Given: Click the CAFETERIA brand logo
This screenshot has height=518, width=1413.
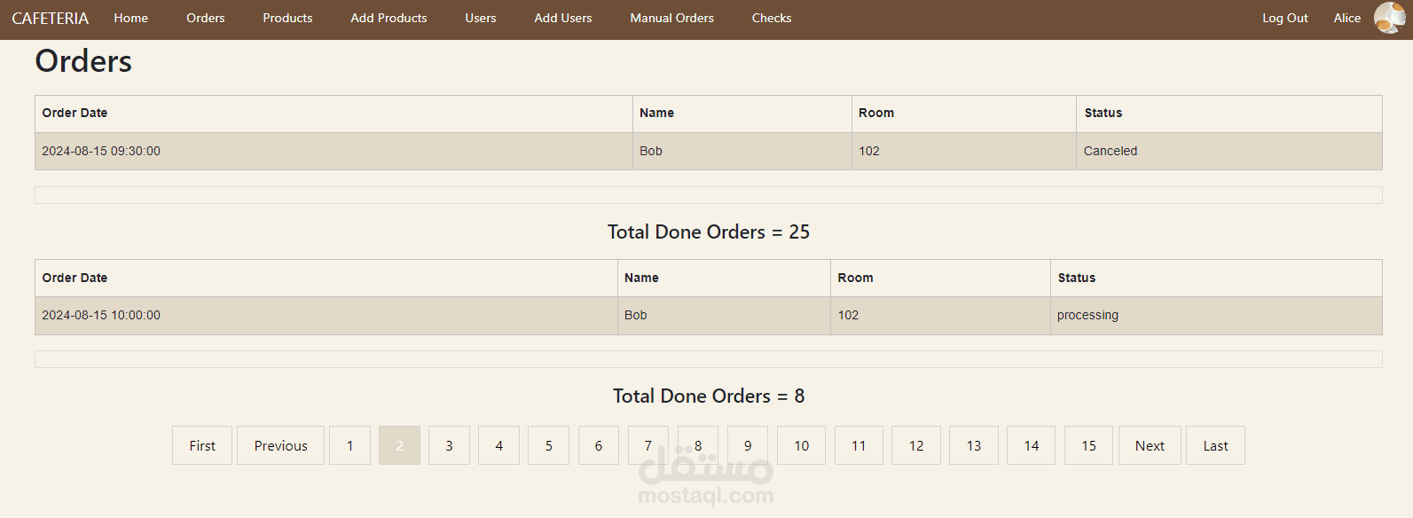Looking at the screenshot, I should pyautogui.click(x=51, y=19).
